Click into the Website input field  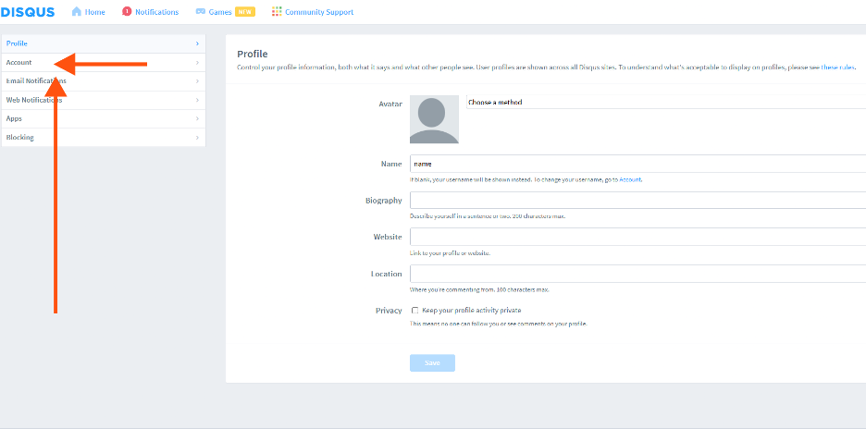(637, 237)
